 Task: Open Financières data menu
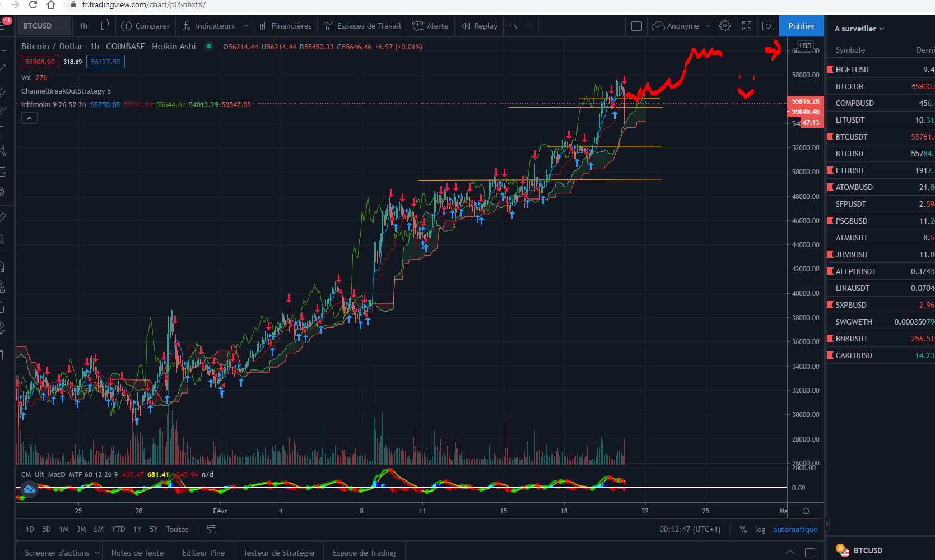tap(285, 26)
